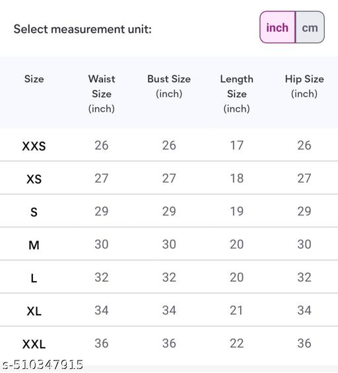Select the XL size row label

tap(34, 311)
